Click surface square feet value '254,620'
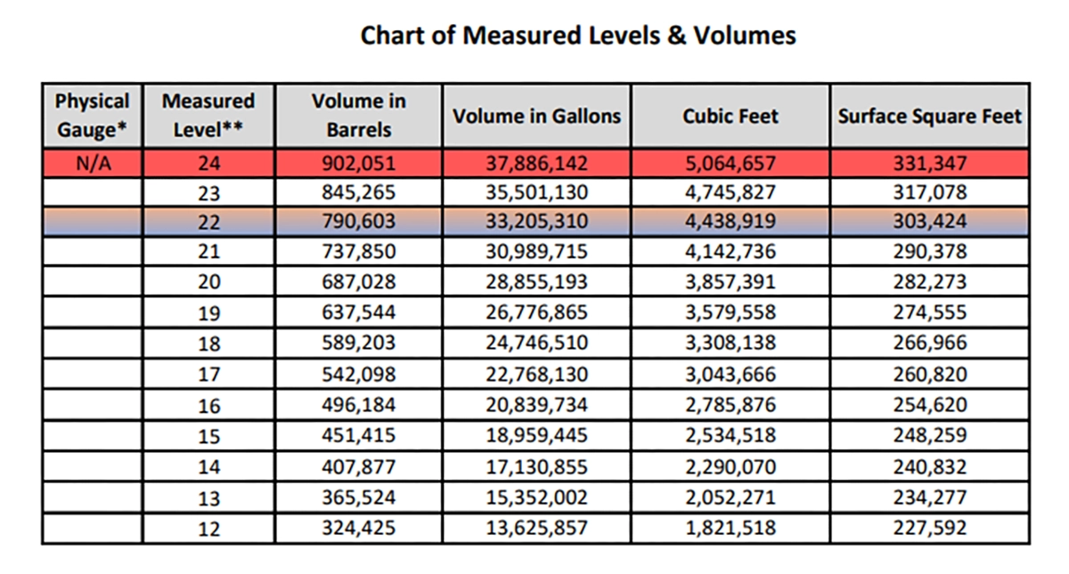This screenshot has height=574, width=1069. [930, 405]
